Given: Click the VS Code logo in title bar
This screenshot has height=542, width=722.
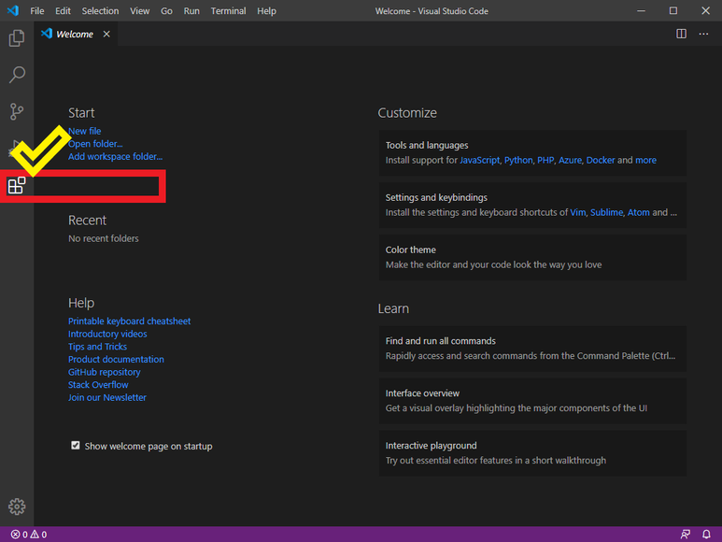Looking at the screenshot, I should coord(13,10).
